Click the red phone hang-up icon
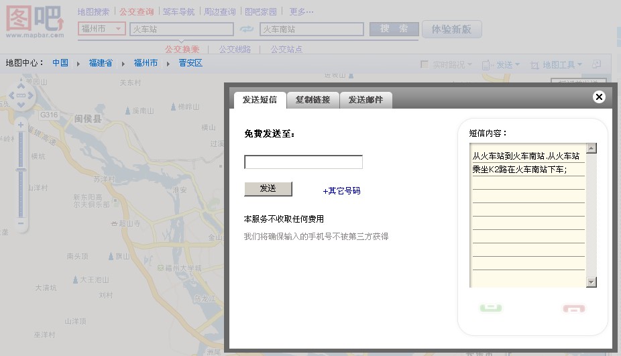The width and height of the screenshot is (621, 356). pyautogui.click(x=573, y=308)
